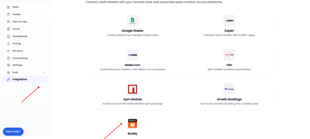Expand the Tools submenu chevron
This screenshot has width=310, height=139.
[43, 72]
